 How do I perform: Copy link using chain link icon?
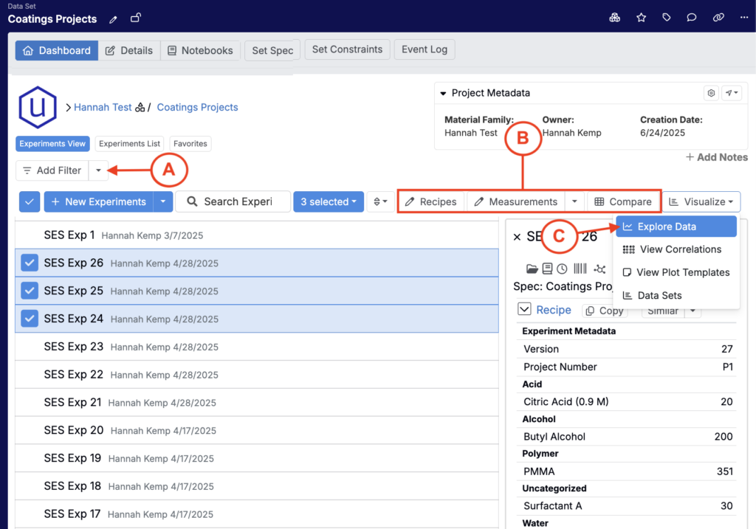coord(718,18)
